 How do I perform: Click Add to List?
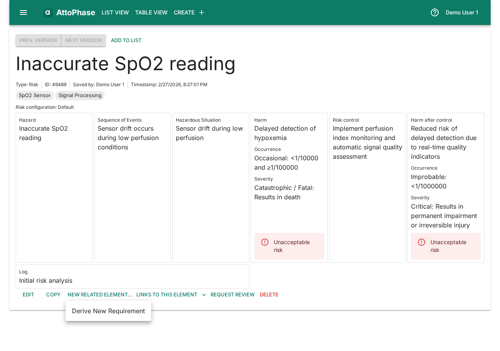126,41
